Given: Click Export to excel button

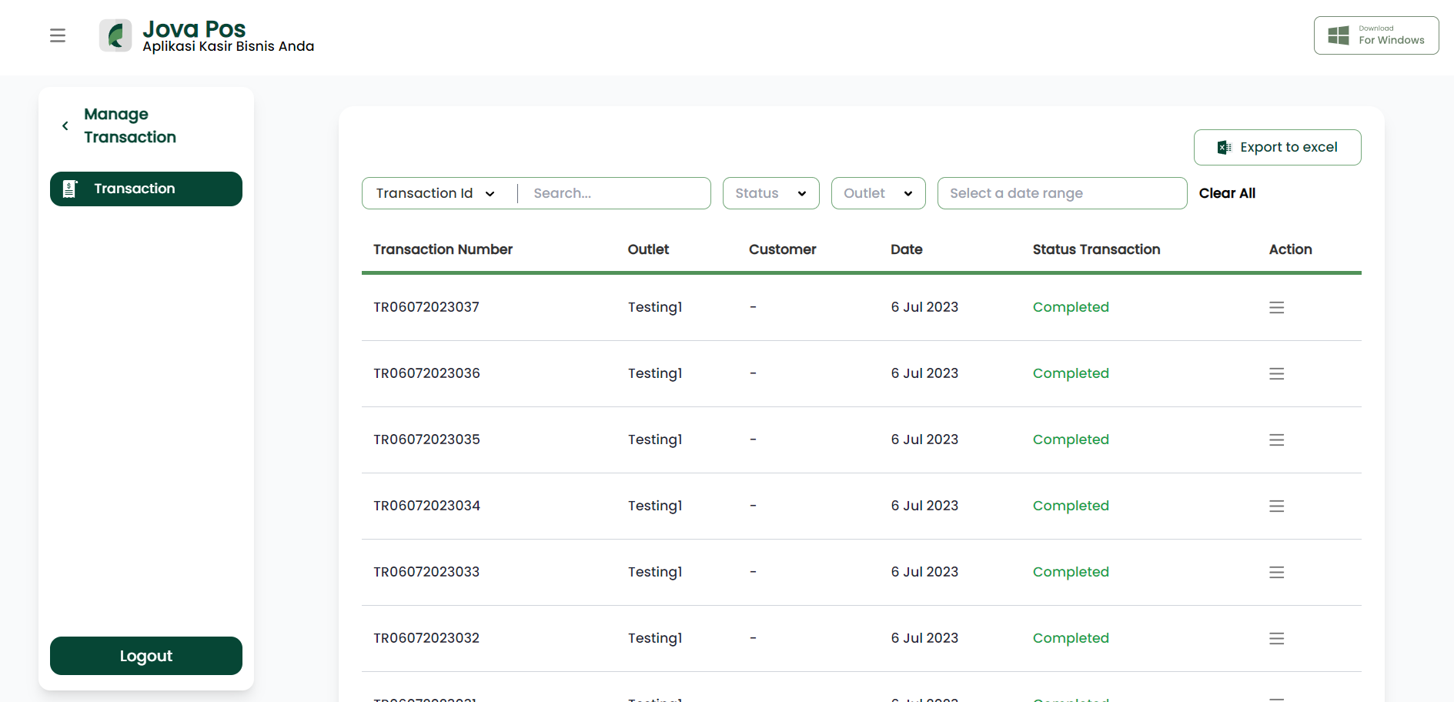Looking at the screenshot, I should coord(1278,147).
